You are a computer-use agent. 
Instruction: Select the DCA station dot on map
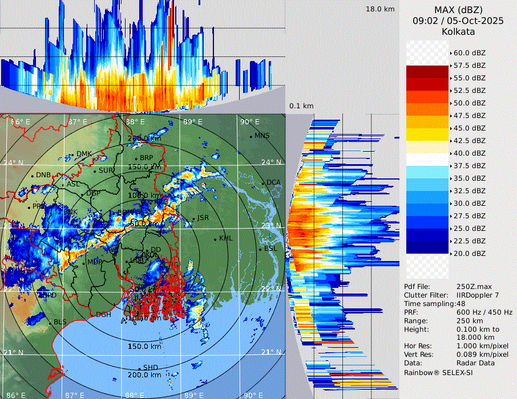pyautogui.click(x=263, y=183)
